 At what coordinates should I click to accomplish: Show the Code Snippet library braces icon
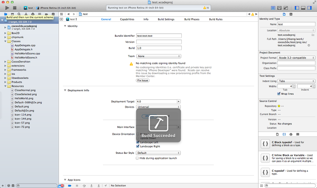click(x=284, y=134)
